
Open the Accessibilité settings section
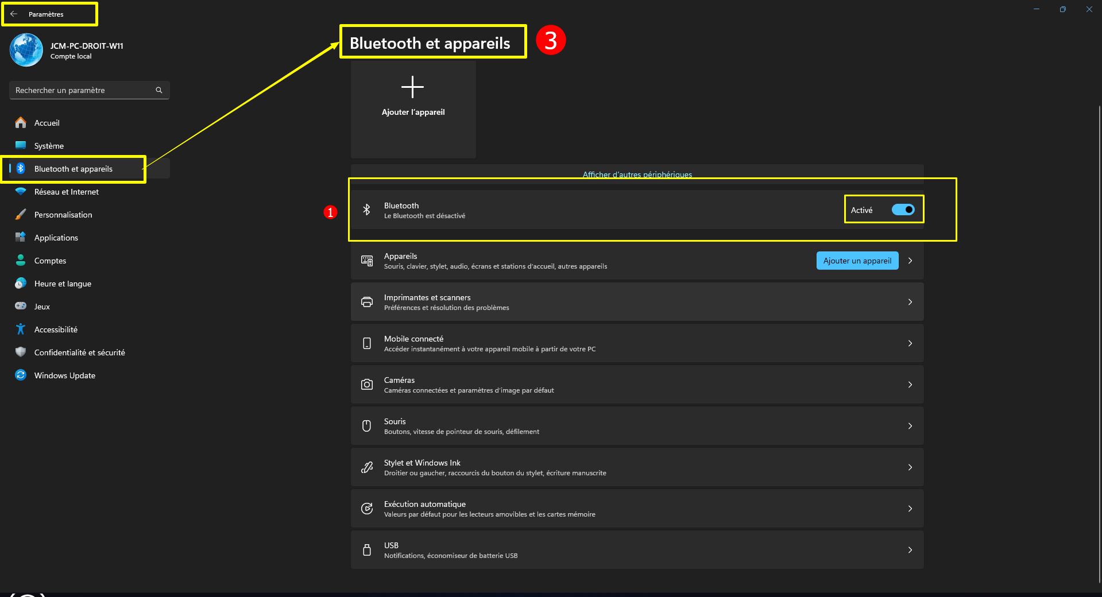tap(90, 329)
